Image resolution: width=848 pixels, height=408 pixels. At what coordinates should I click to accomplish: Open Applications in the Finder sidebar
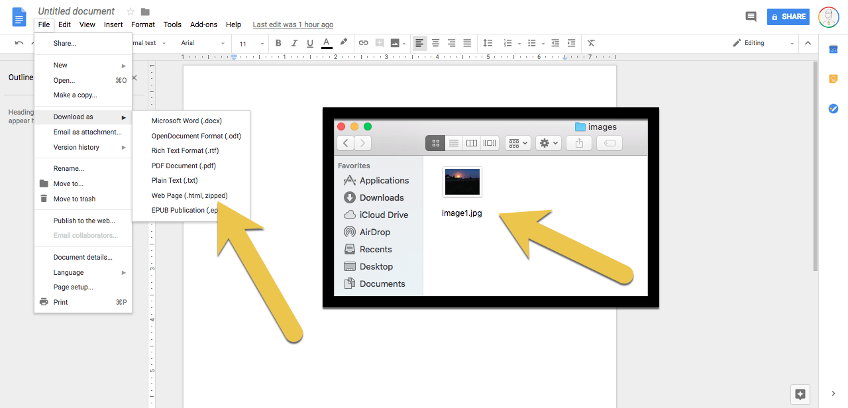coord(376,180)
